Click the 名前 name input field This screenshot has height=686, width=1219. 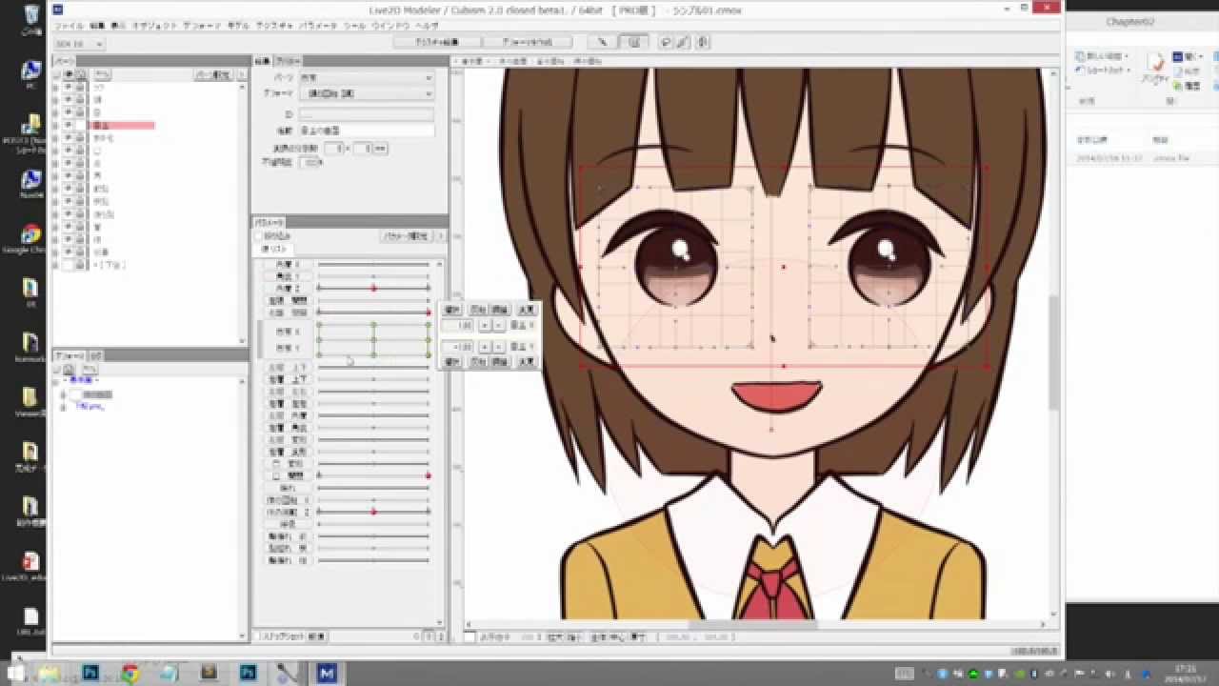coord(366,131)
